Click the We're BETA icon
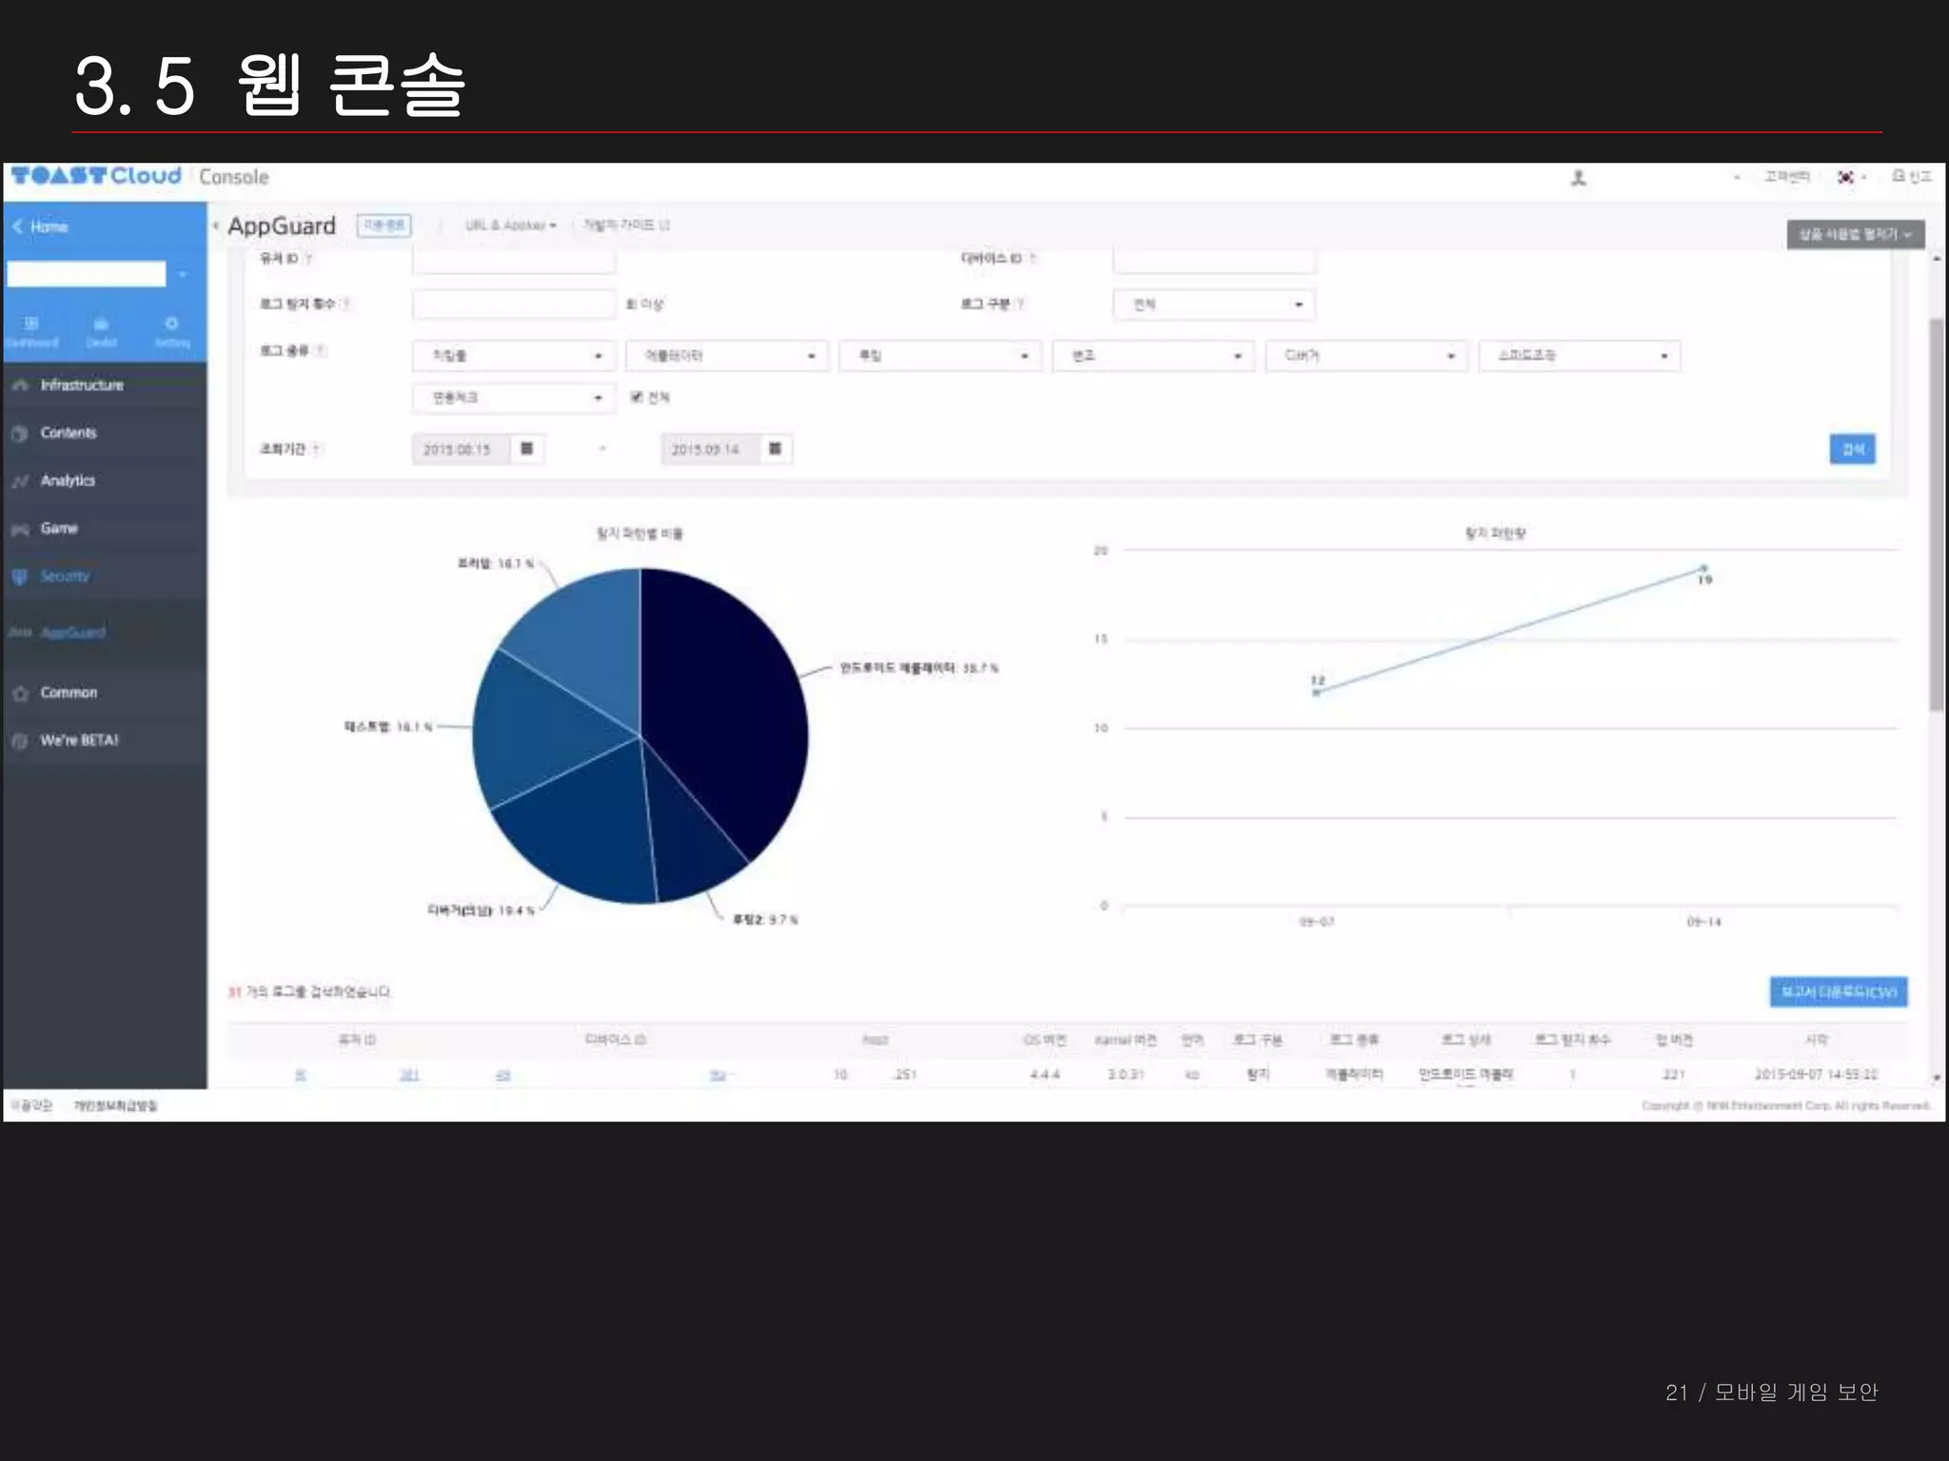 click(20, 741)
